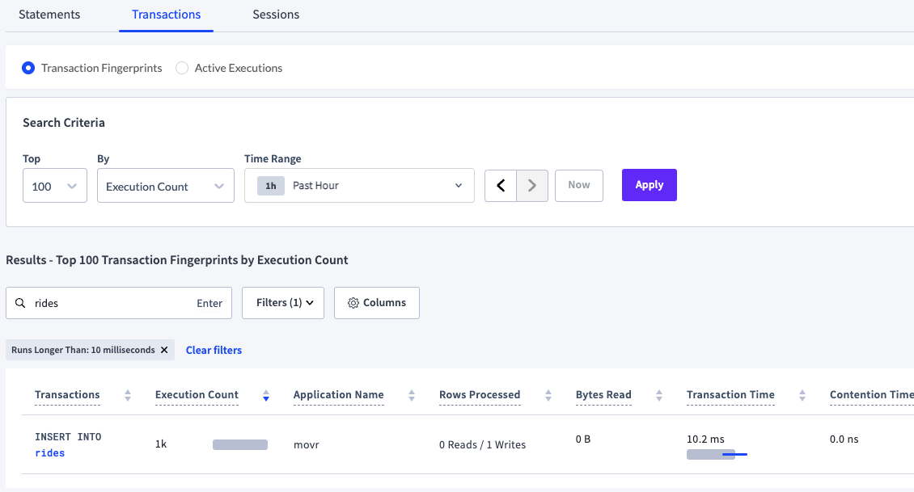914x492 pixels.
Task: Switch to the Sessions tab
Action: click(x=276, y=15)
